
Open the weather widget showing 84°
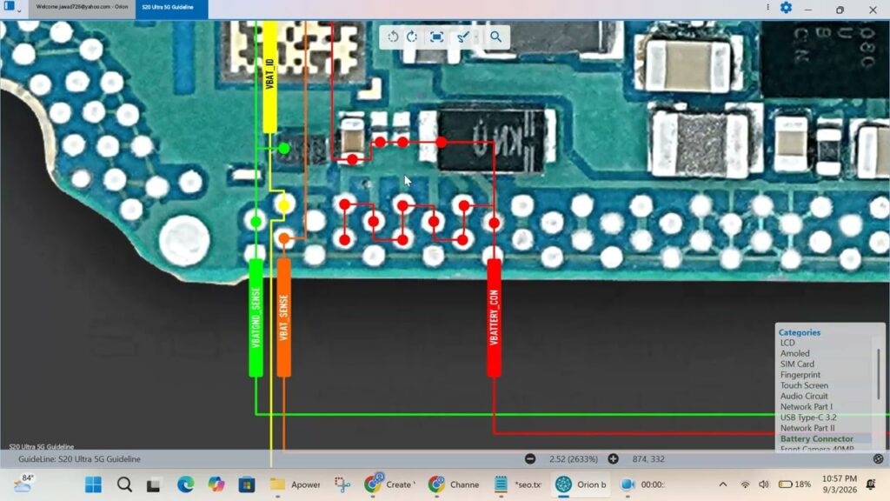coord(23,484)
